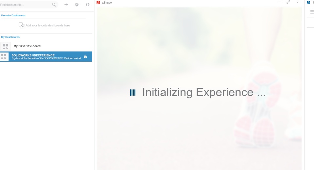Maximize the xShape widget with expand arrows

(288, 2)
